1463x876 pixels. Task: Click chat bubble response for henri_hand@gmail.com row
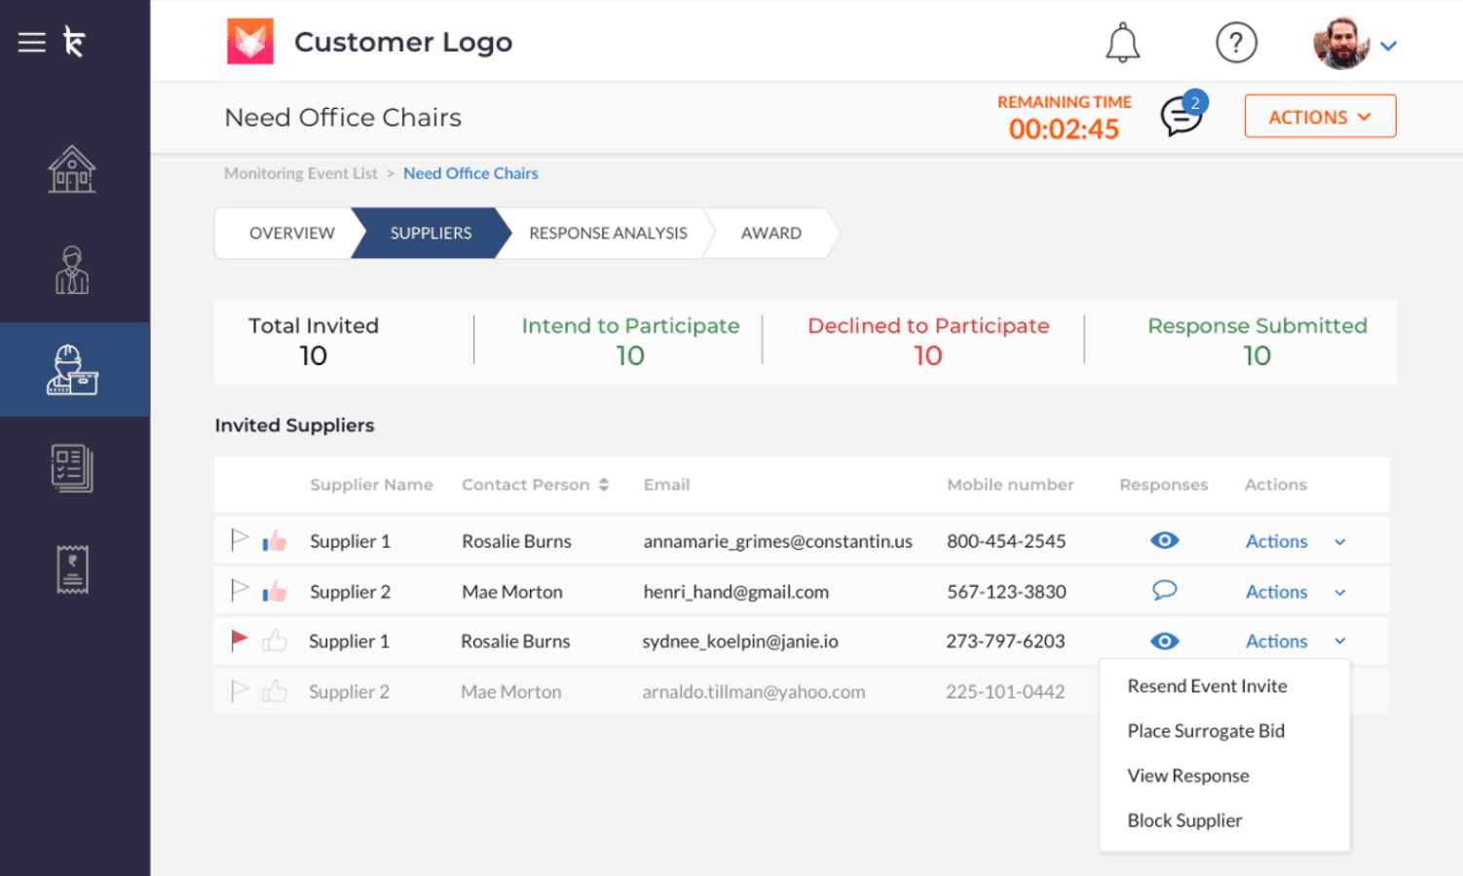(x=1164, y=591)
